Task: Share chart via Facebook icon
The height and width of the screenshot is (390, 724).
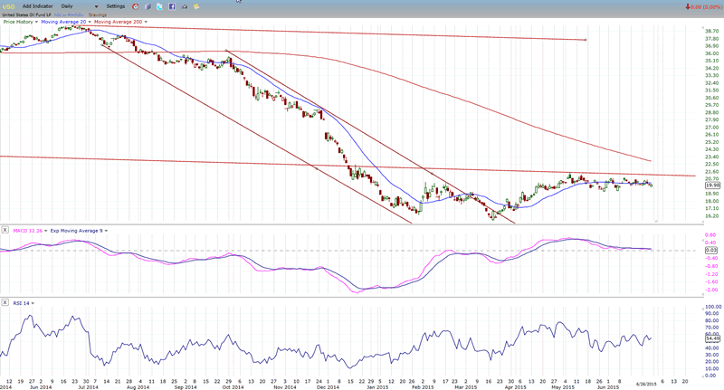Action: click(172, 6)
